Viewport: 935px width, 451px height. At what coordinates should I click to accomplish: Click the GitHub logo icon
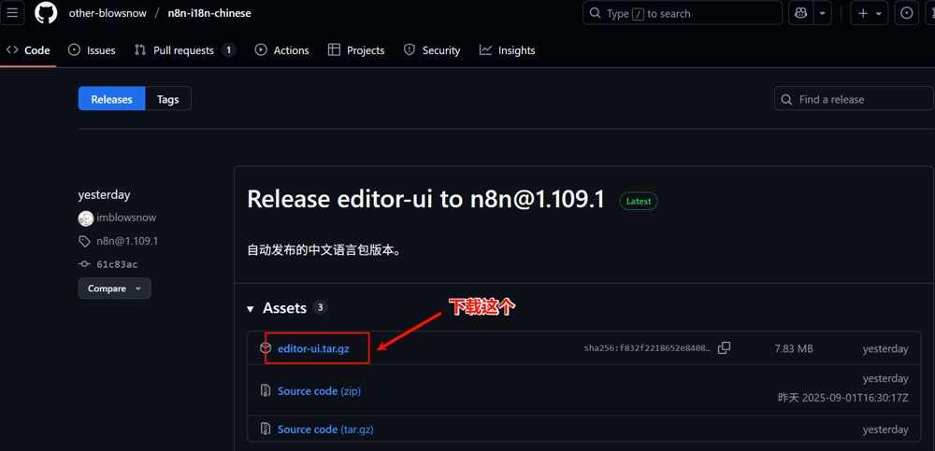coord(46,13)
